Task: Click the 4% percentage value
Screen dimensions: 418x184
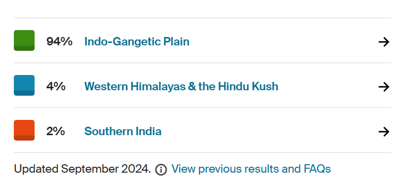Action: pyautogui.click(x=56, y=86)
